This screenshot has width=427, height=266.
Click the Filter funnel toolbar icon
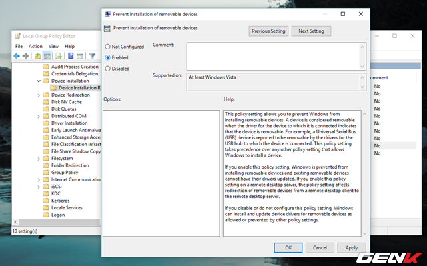point(92,56)
